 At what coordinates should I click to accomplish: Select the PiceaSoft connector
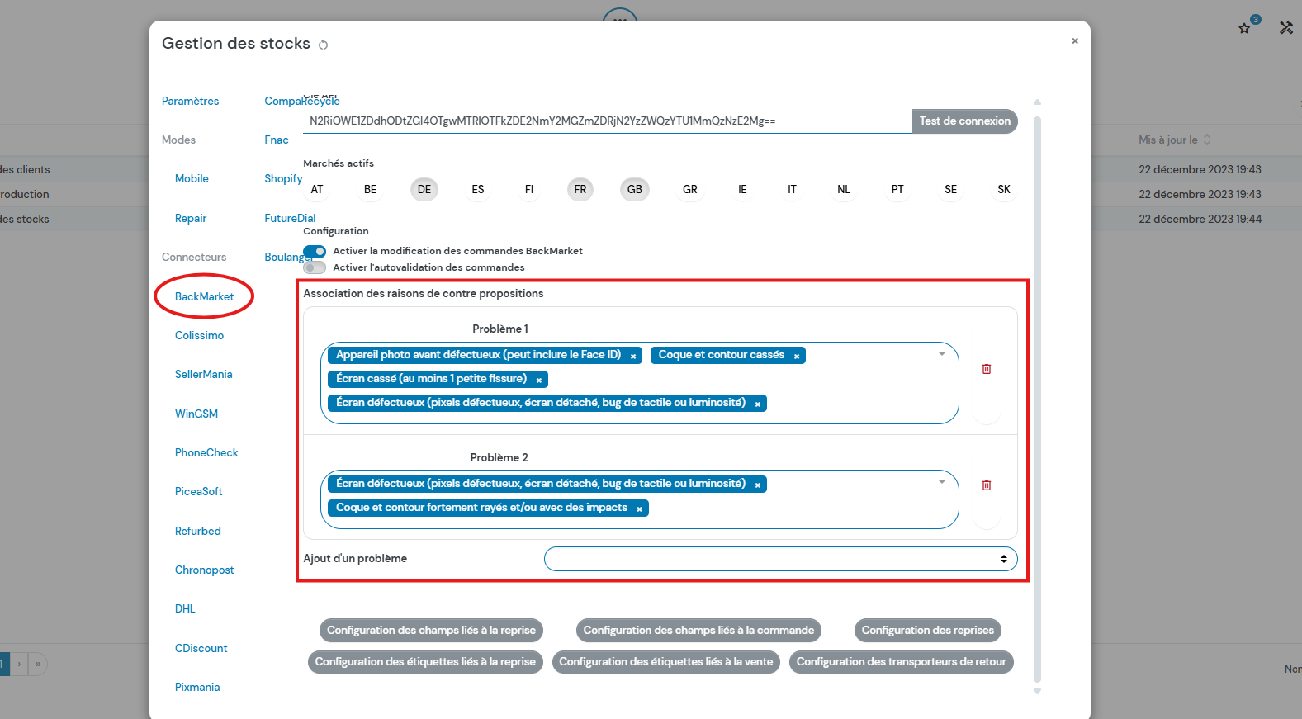tap(199, 491)
